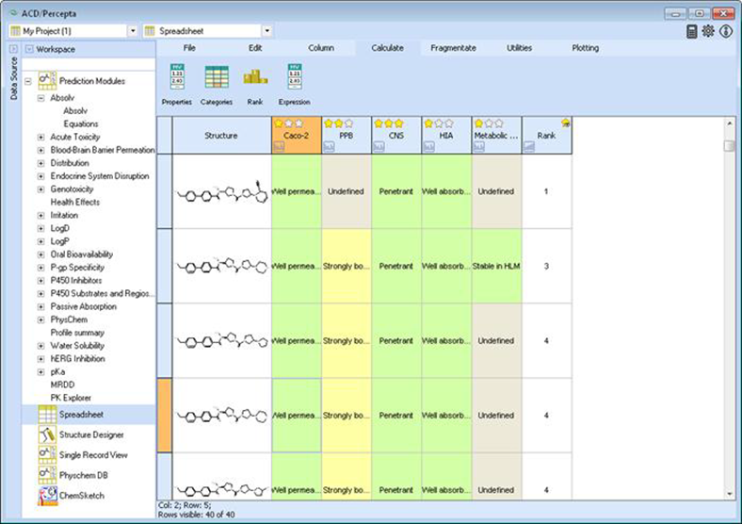Click the Undefined PPB cell in first row

346,191
